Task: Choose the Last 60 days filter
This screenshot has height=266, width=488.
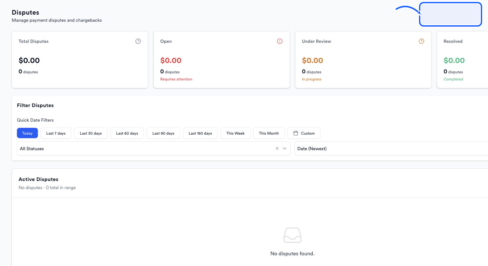Action: 127,133
